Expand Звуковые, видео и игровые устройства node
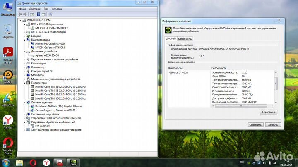 [24, 60]
